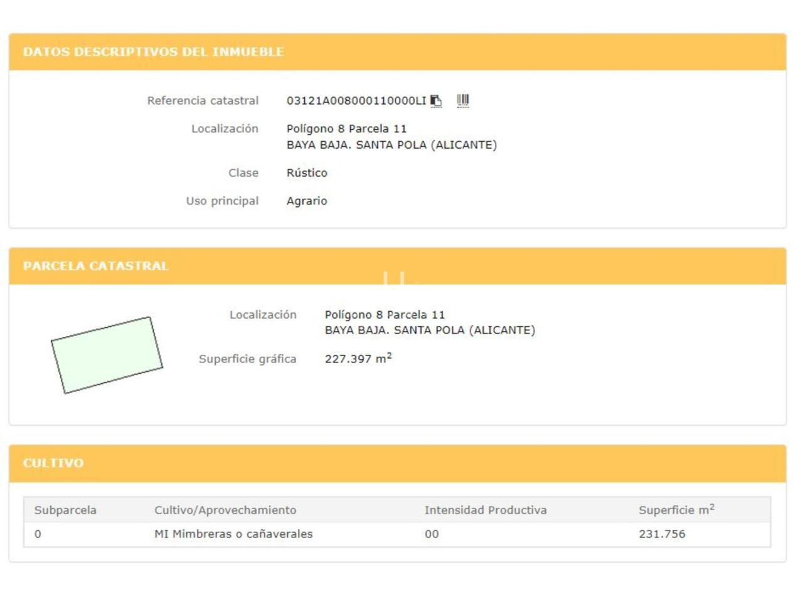
Task: Click the Superficie gráfica label
Action: point(247,359)
